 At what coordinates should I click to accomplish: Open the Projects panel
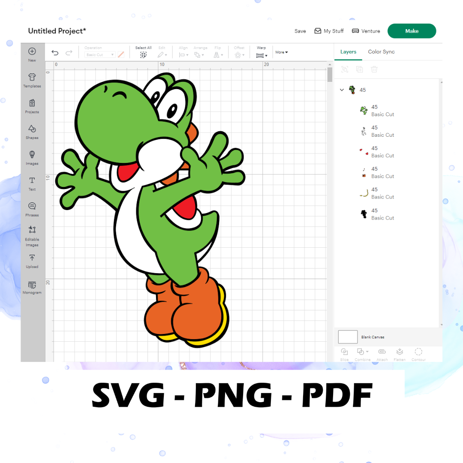coord(32,106)
